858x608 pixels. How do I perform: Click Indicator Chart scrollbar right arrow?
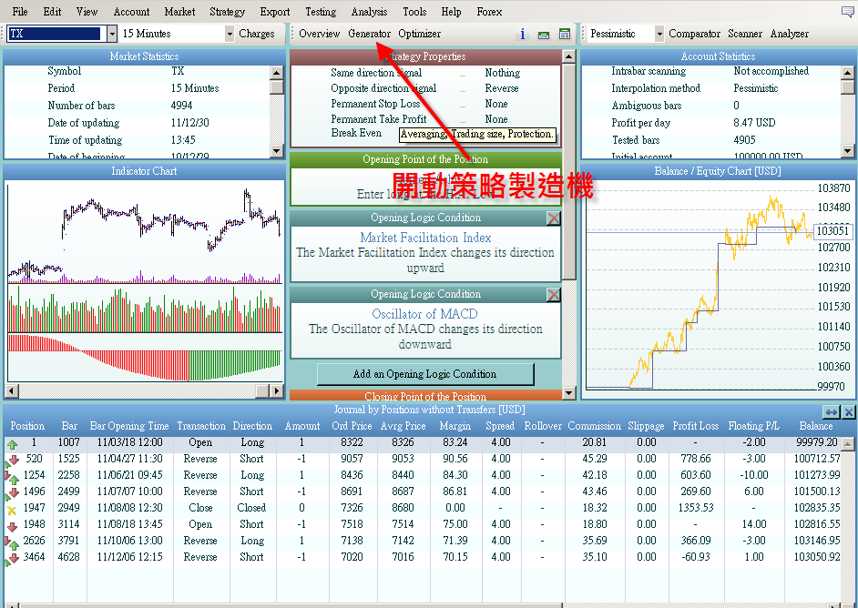(x=277, y=391)
